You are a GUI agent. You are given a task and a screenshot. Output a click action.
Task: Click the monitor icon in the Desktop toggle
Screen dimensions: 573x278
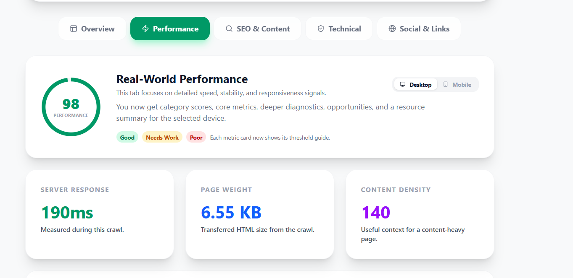(x=403, y=84)
